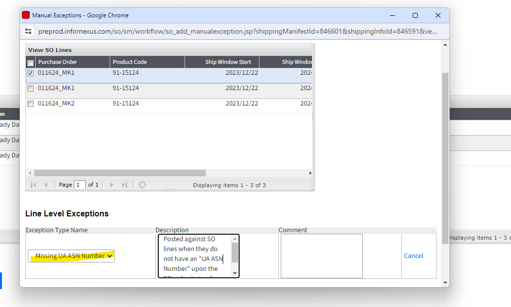The width and height of the screenshot is (511, 307).
Task: Click 91-15124 in the 011624_MK2 row
Action: click(x=126, y=103)
